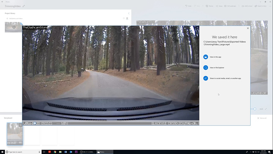Click Add photos and videos
The image size is (273, 154).
14,18
